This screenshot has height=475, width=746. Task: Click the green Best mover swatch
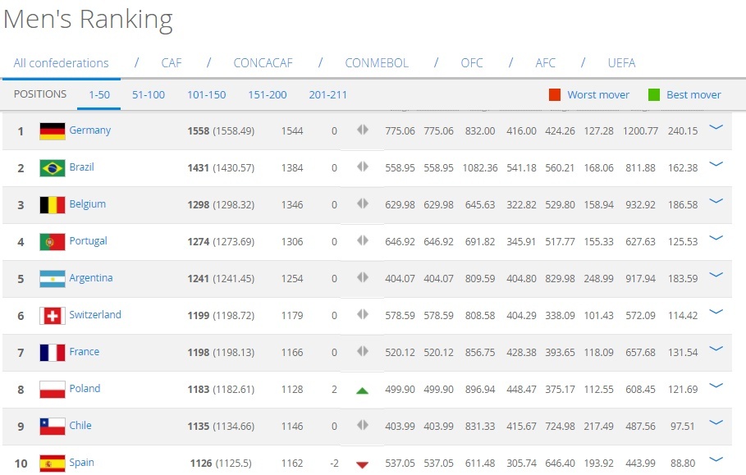(x=653, y=95)
